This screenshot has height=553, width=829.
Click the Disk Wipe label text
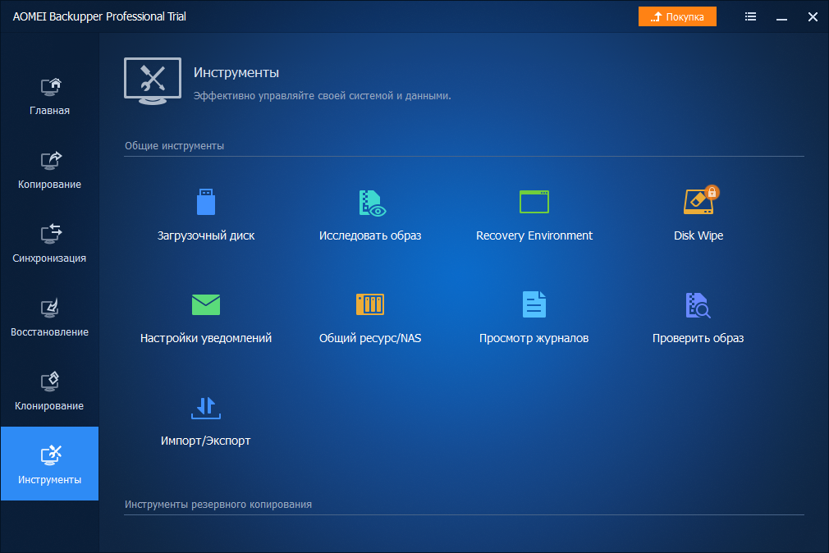pos(698,235)
